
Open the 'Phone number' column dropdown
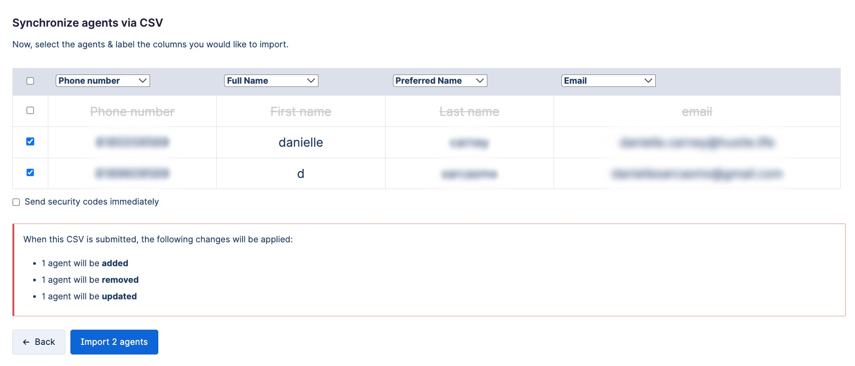(x=103, y=80)
